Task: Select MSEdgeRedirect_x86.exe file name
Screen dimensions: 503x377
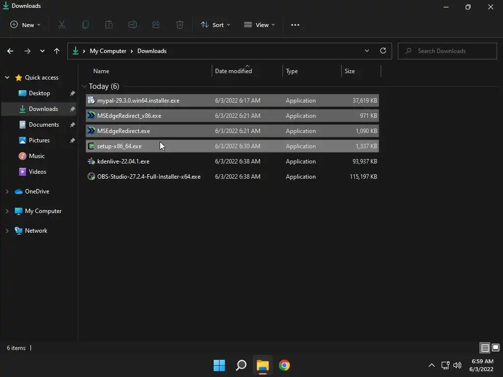Action: point(129,116)
